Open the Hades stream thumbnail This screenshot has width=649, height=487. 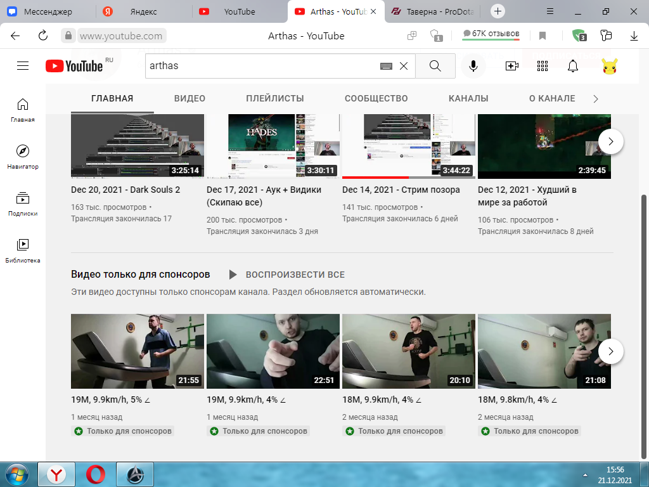click(273, 146)
